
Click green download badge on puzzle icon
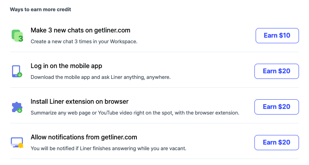click(20, 110)
